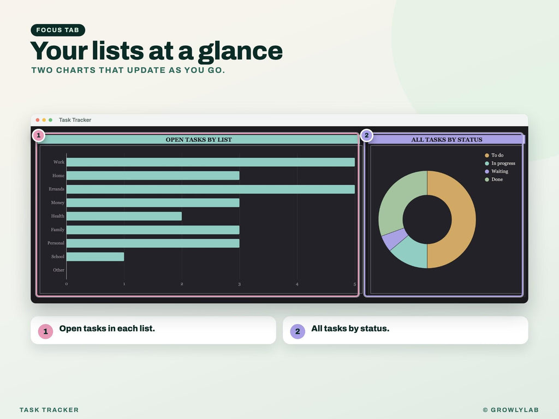The height and width of the screenshot is (419, 559).
Task: Select the Health bar in the chart
Action: pyautogui.click(x=124, y=216)
